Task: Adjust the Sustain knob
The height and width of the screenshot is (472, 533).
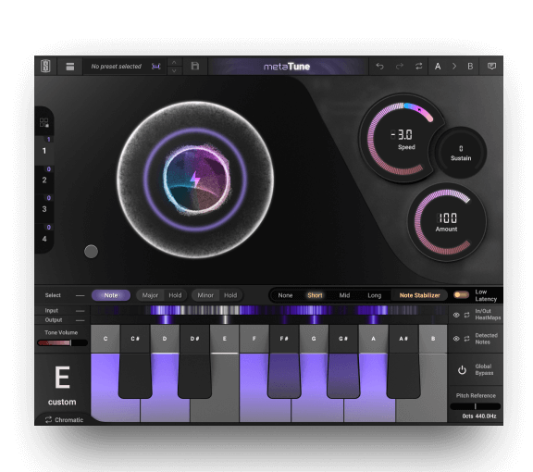Action: click(461, 153)
